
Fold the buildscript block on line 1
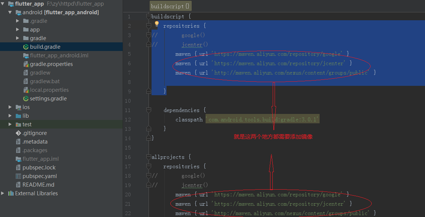[x=148, y=16]
